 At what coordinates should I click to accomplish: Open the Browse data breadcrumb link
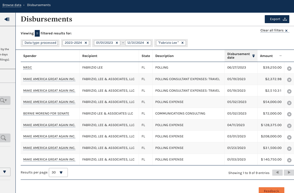(12, 5)
